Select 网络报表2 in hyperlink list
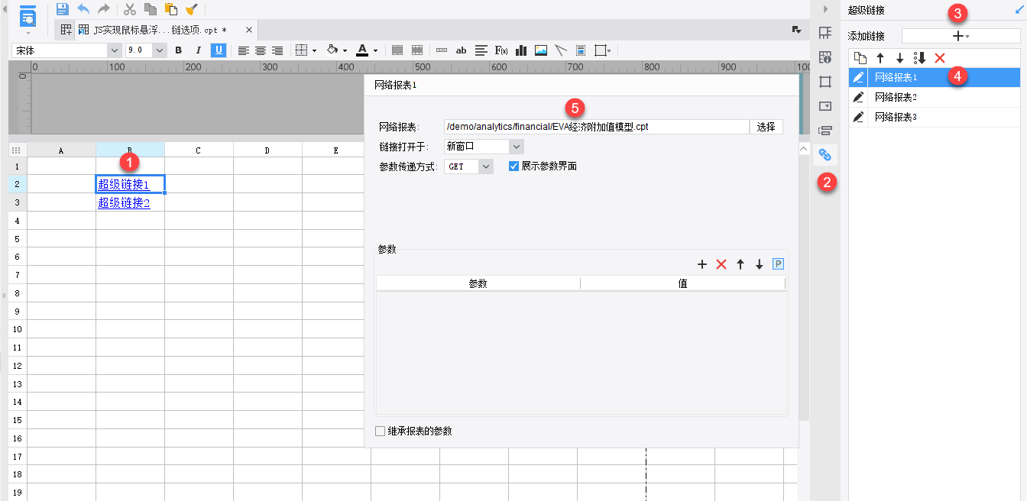 click(935, 97)
